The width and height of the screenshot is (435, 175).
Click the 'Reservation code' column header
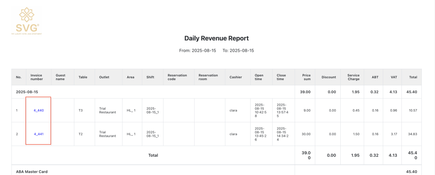177,77
